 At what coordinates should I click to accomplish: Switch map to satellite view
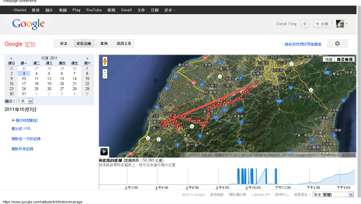tap(345, 59)
